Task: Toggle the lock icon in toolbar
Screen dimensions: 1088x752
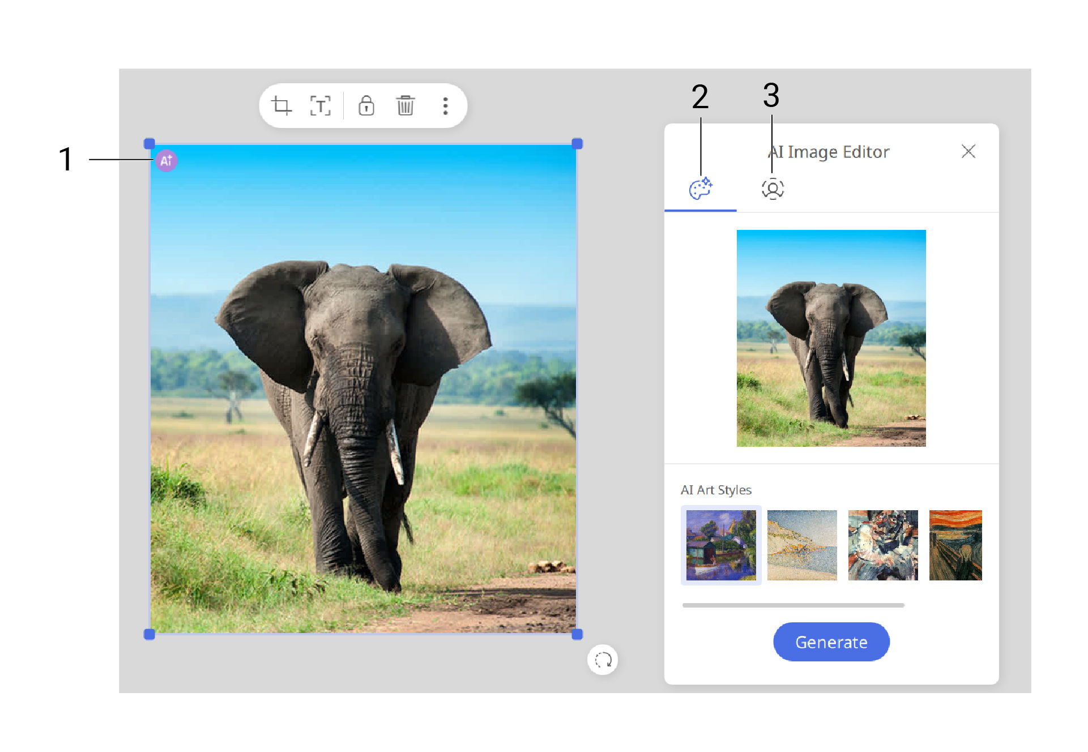Action: click(366, 106)
